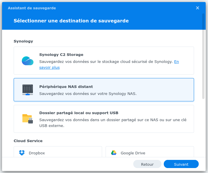
Task: Click the folder with USB drive icon
Action: coord(28,119)
